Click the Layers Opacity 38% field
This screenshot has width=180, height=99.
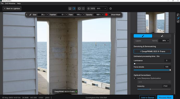click(162, 41)
